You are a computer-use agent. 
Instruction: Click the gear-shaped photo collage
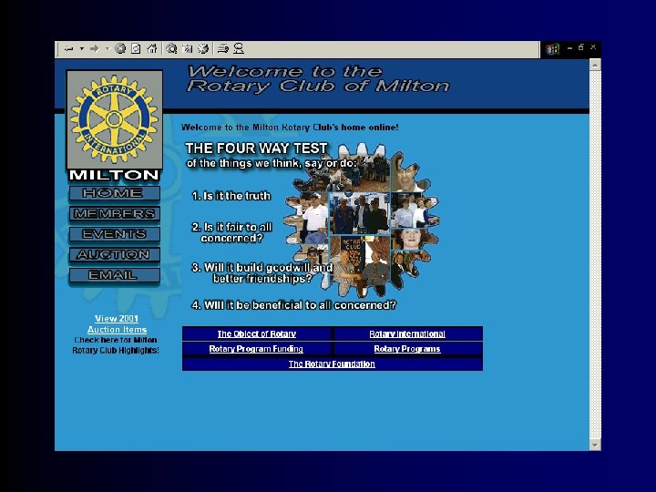pos(362,220)
